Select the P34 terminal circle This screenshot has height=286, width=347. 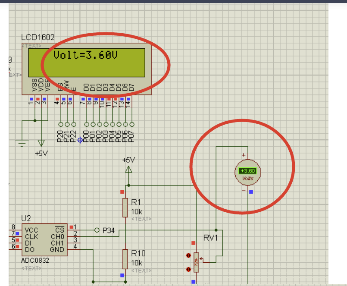coord(97,230)
